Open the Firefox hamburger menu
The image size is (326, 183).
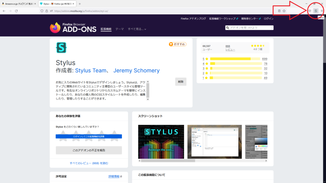(x=322, y=11)
